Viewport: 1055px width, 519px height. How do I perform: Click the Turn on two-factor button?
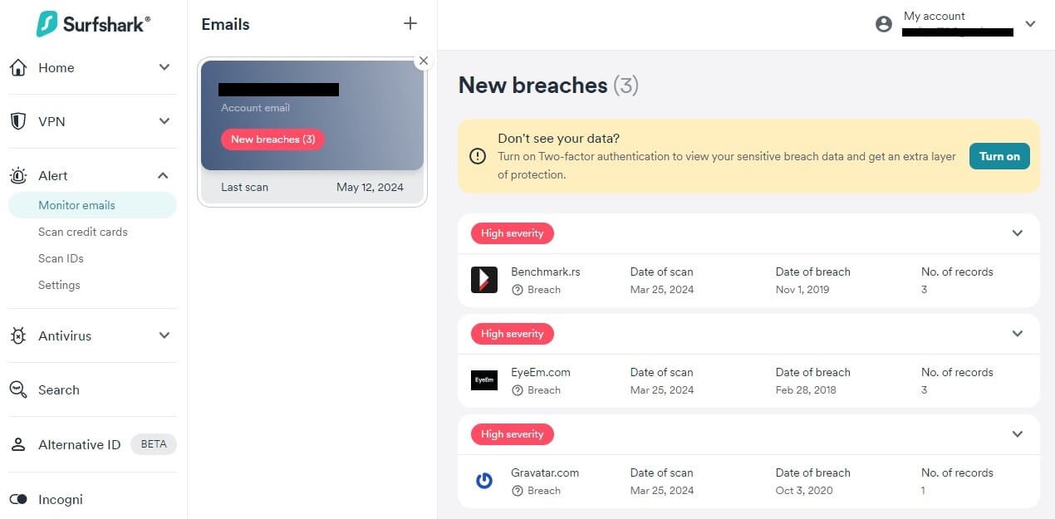coord(999,156)
